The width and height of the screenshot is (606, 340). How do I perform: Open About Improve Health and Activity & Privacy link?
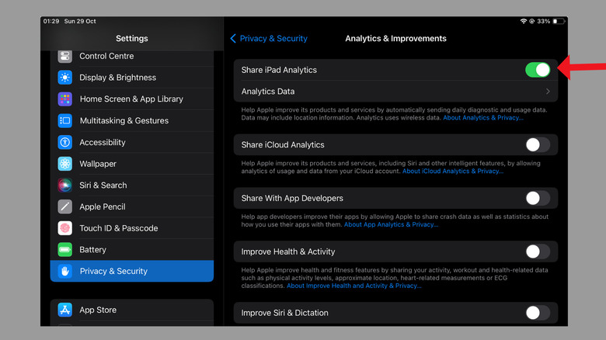pos(353,286)
